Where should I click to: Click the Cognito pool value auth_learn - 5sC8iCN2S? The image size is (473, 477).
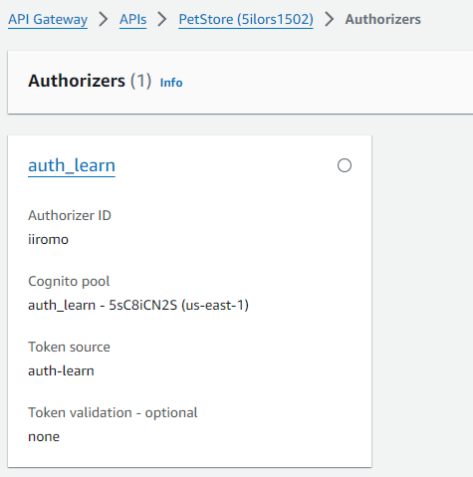(x=138, y=305)
